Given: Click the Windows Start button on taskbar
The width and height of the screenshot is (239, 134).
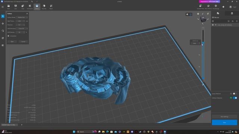Looking at the screenshot, I should pos(74,132).
